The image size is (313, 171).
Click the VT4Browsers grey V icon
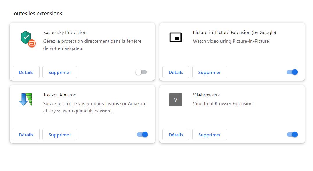pyautogui.click(x=175, y=100)
